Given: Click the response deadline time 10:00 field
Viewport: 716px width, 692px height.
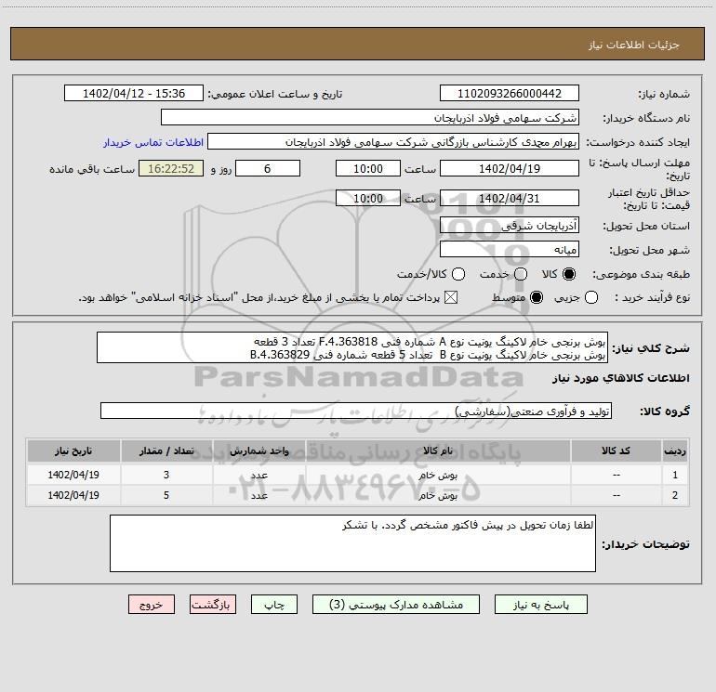Looking at the screenshot, I should click(x=368, y=169).
